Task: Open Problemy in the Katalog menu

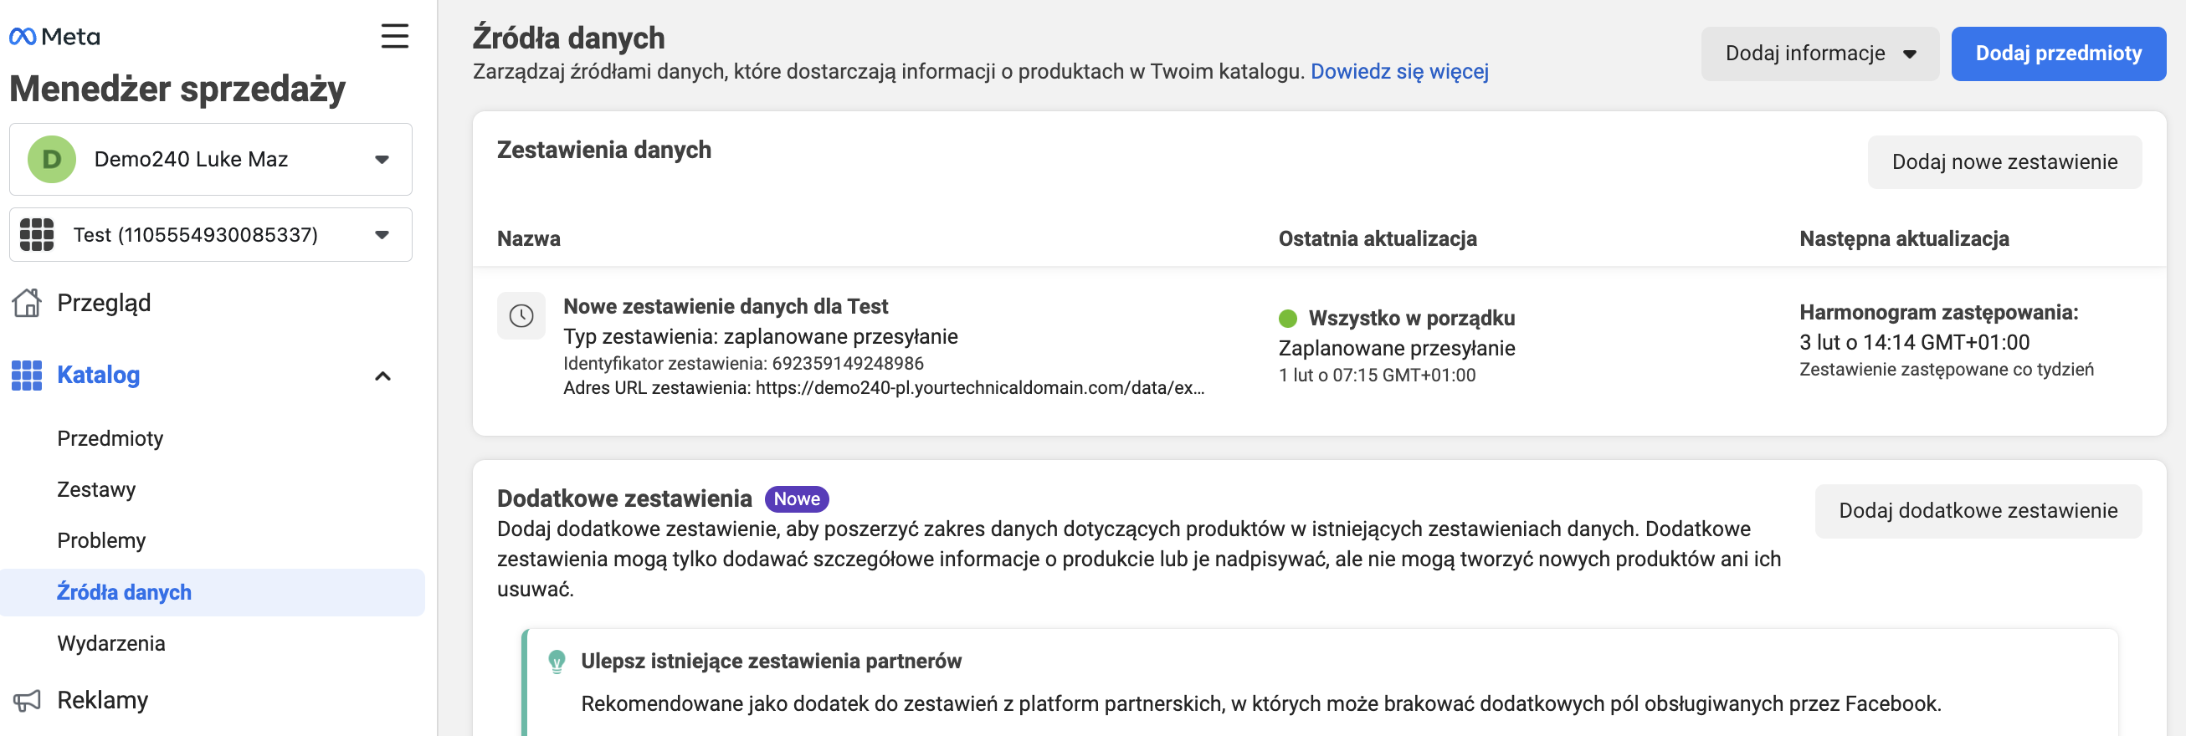Action: pos(102,540)
